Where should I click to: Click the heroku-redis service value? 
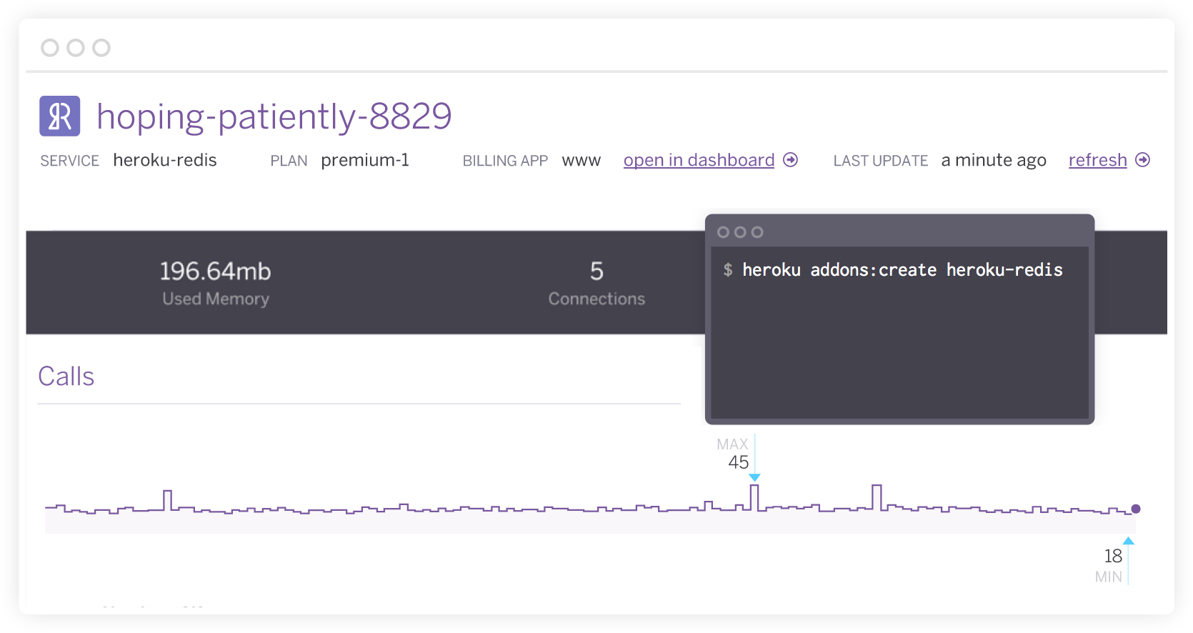tap(165, 160)
